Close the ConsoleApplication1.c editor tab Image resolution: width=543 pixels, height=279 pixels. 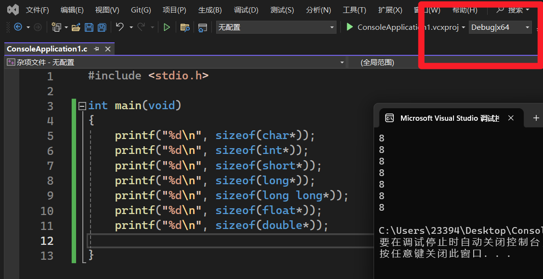(108, 49)
